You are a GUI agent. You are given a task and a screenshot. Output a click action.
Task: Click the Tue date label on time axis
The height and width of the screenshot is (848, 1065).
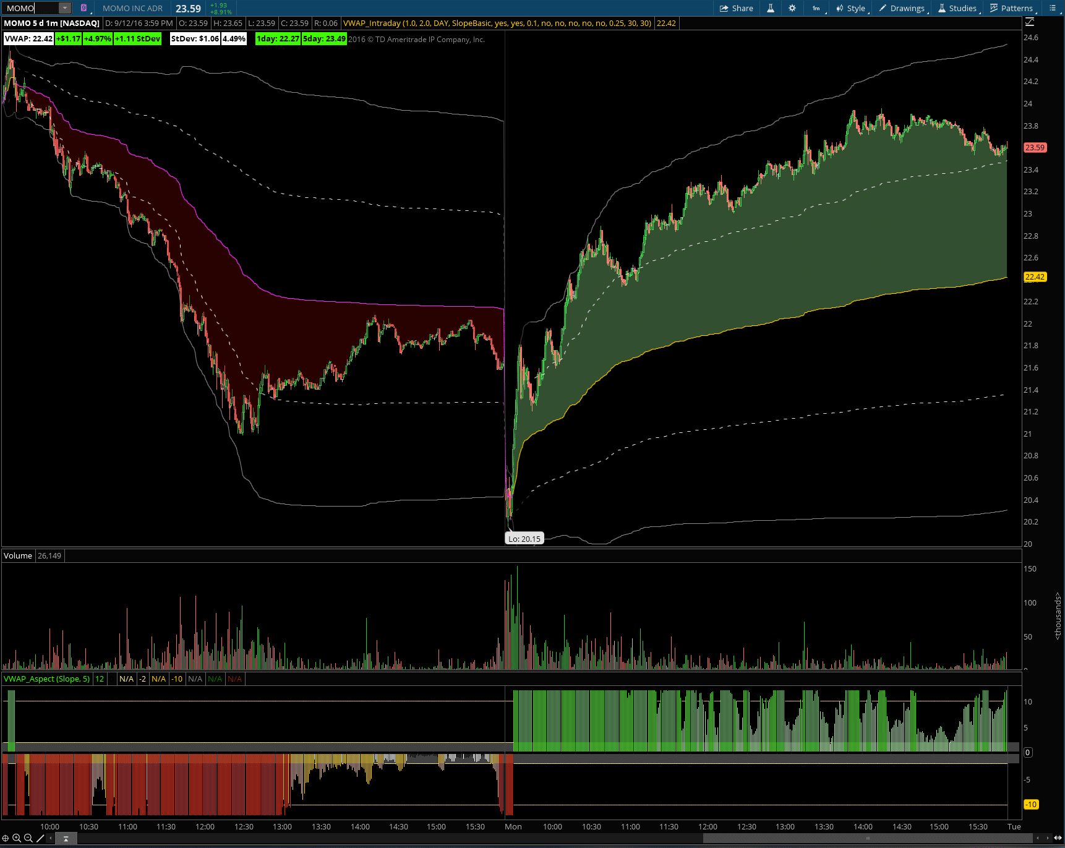coord(1014,826)
